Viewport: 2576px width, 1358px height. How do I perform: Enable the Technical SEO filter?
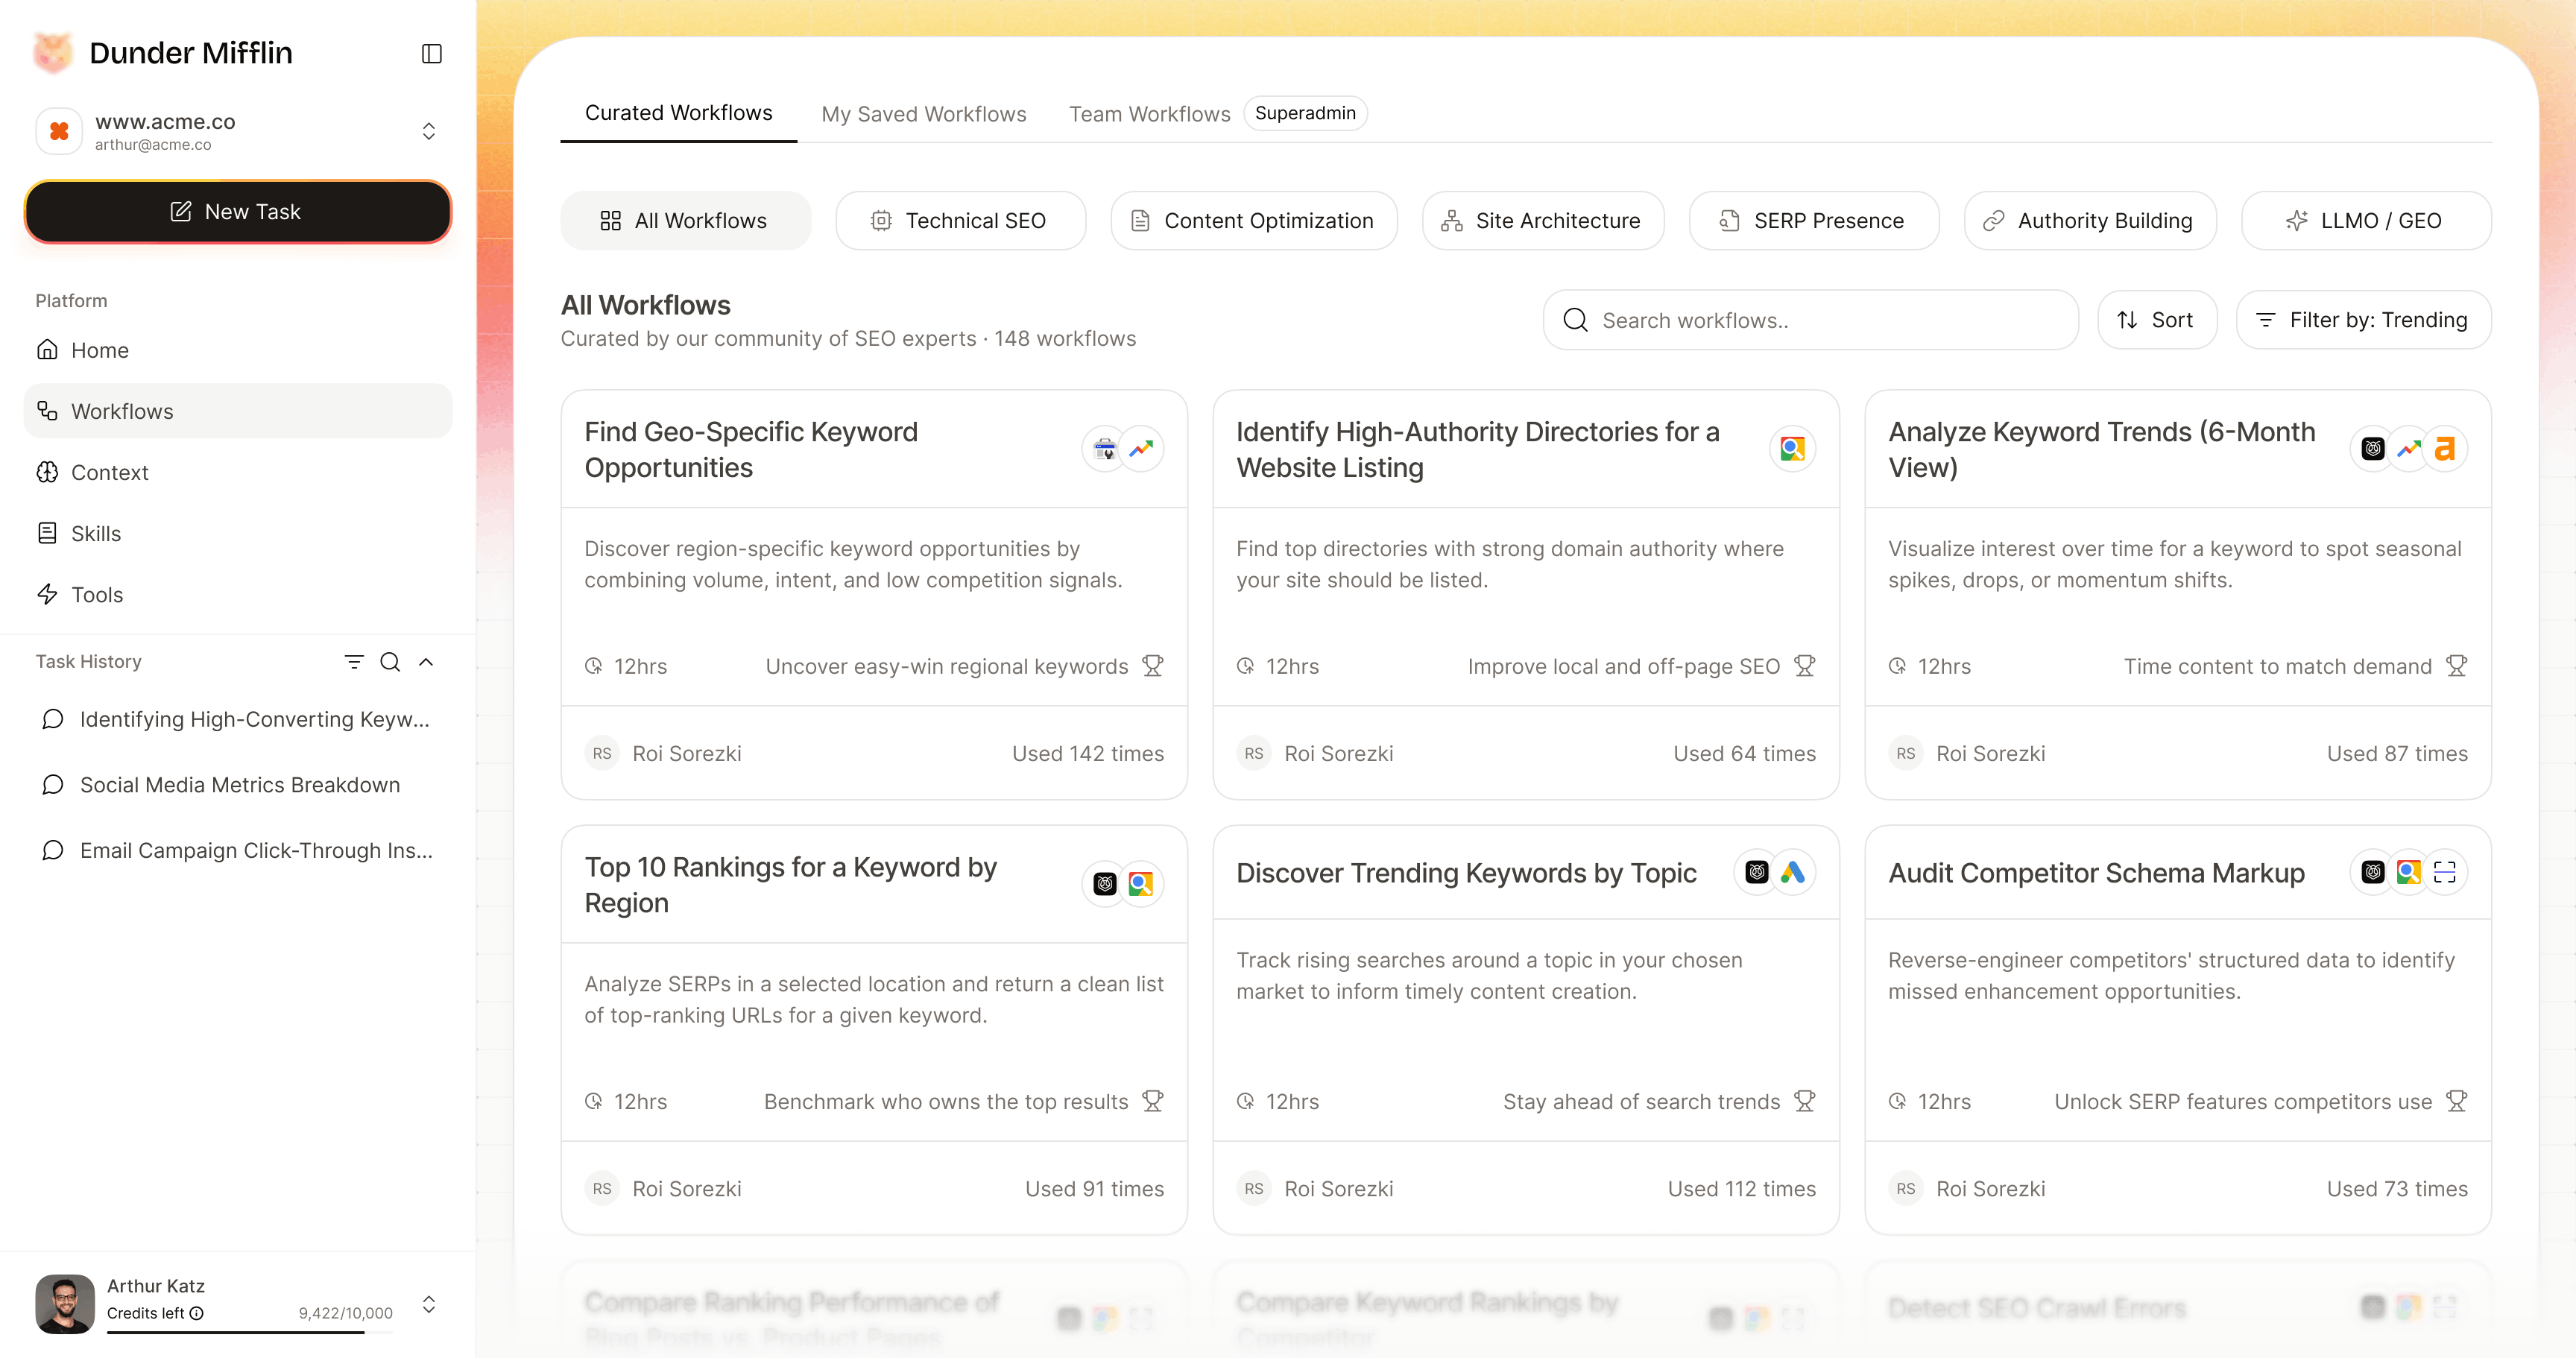[961, 220]
